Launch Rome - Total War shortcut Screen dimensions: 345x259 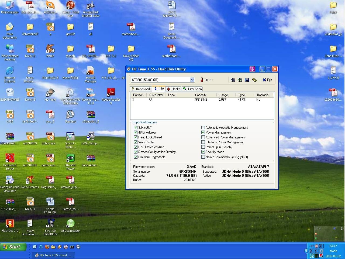[70, 9]
